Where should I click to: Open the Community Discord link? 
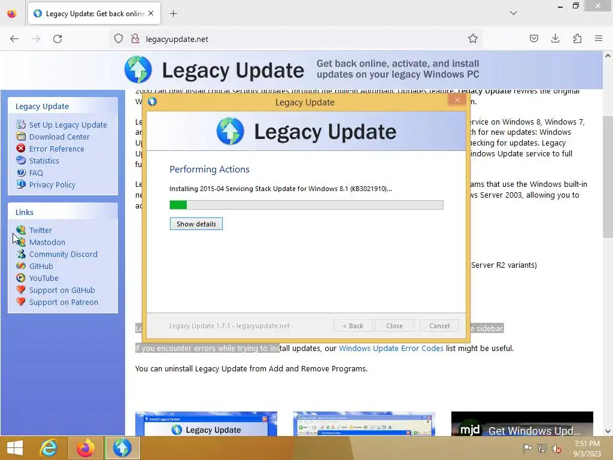(x=63, y=254)
